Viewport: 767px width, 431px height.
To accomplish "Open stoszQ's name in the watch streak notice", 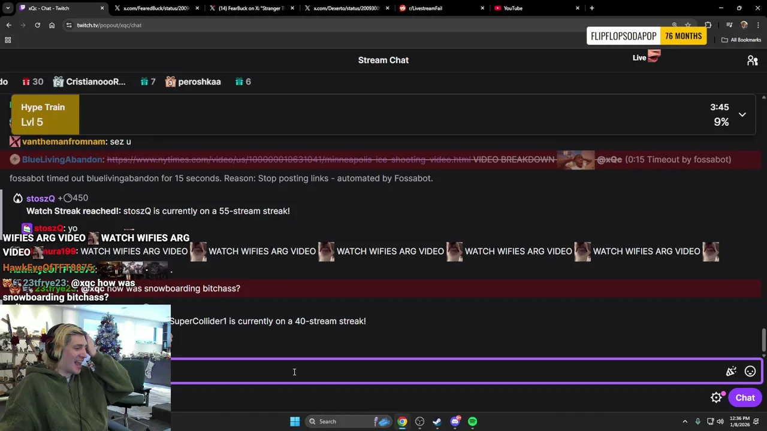I will (41, 198).
